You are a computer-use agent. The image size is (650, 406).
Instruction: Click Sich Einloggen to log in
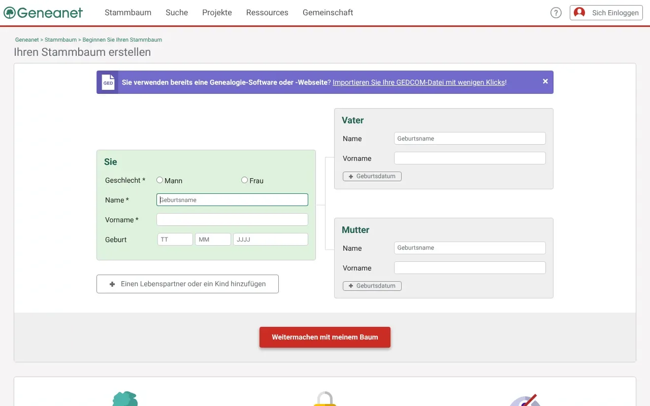click(615, 13)
